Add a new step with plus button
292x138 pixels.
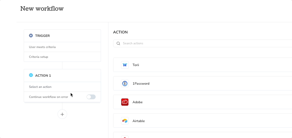[62, 114]
